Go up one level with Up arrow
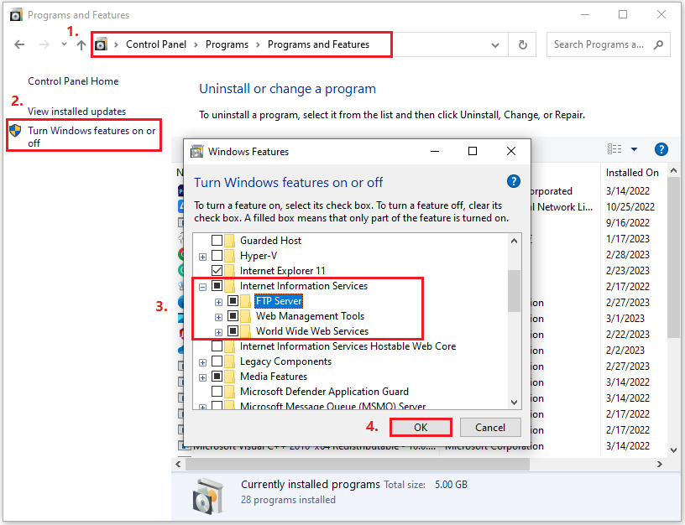Viewport: 685px width, 525px height. pos(81,44)
